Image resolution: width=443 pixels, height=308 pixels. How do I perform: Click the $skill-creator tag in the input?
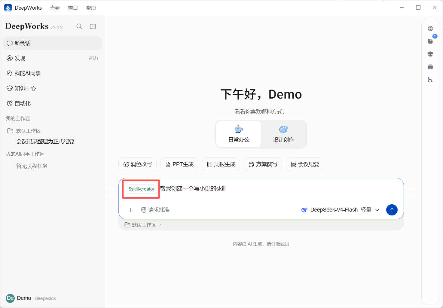tap(141, 189)
